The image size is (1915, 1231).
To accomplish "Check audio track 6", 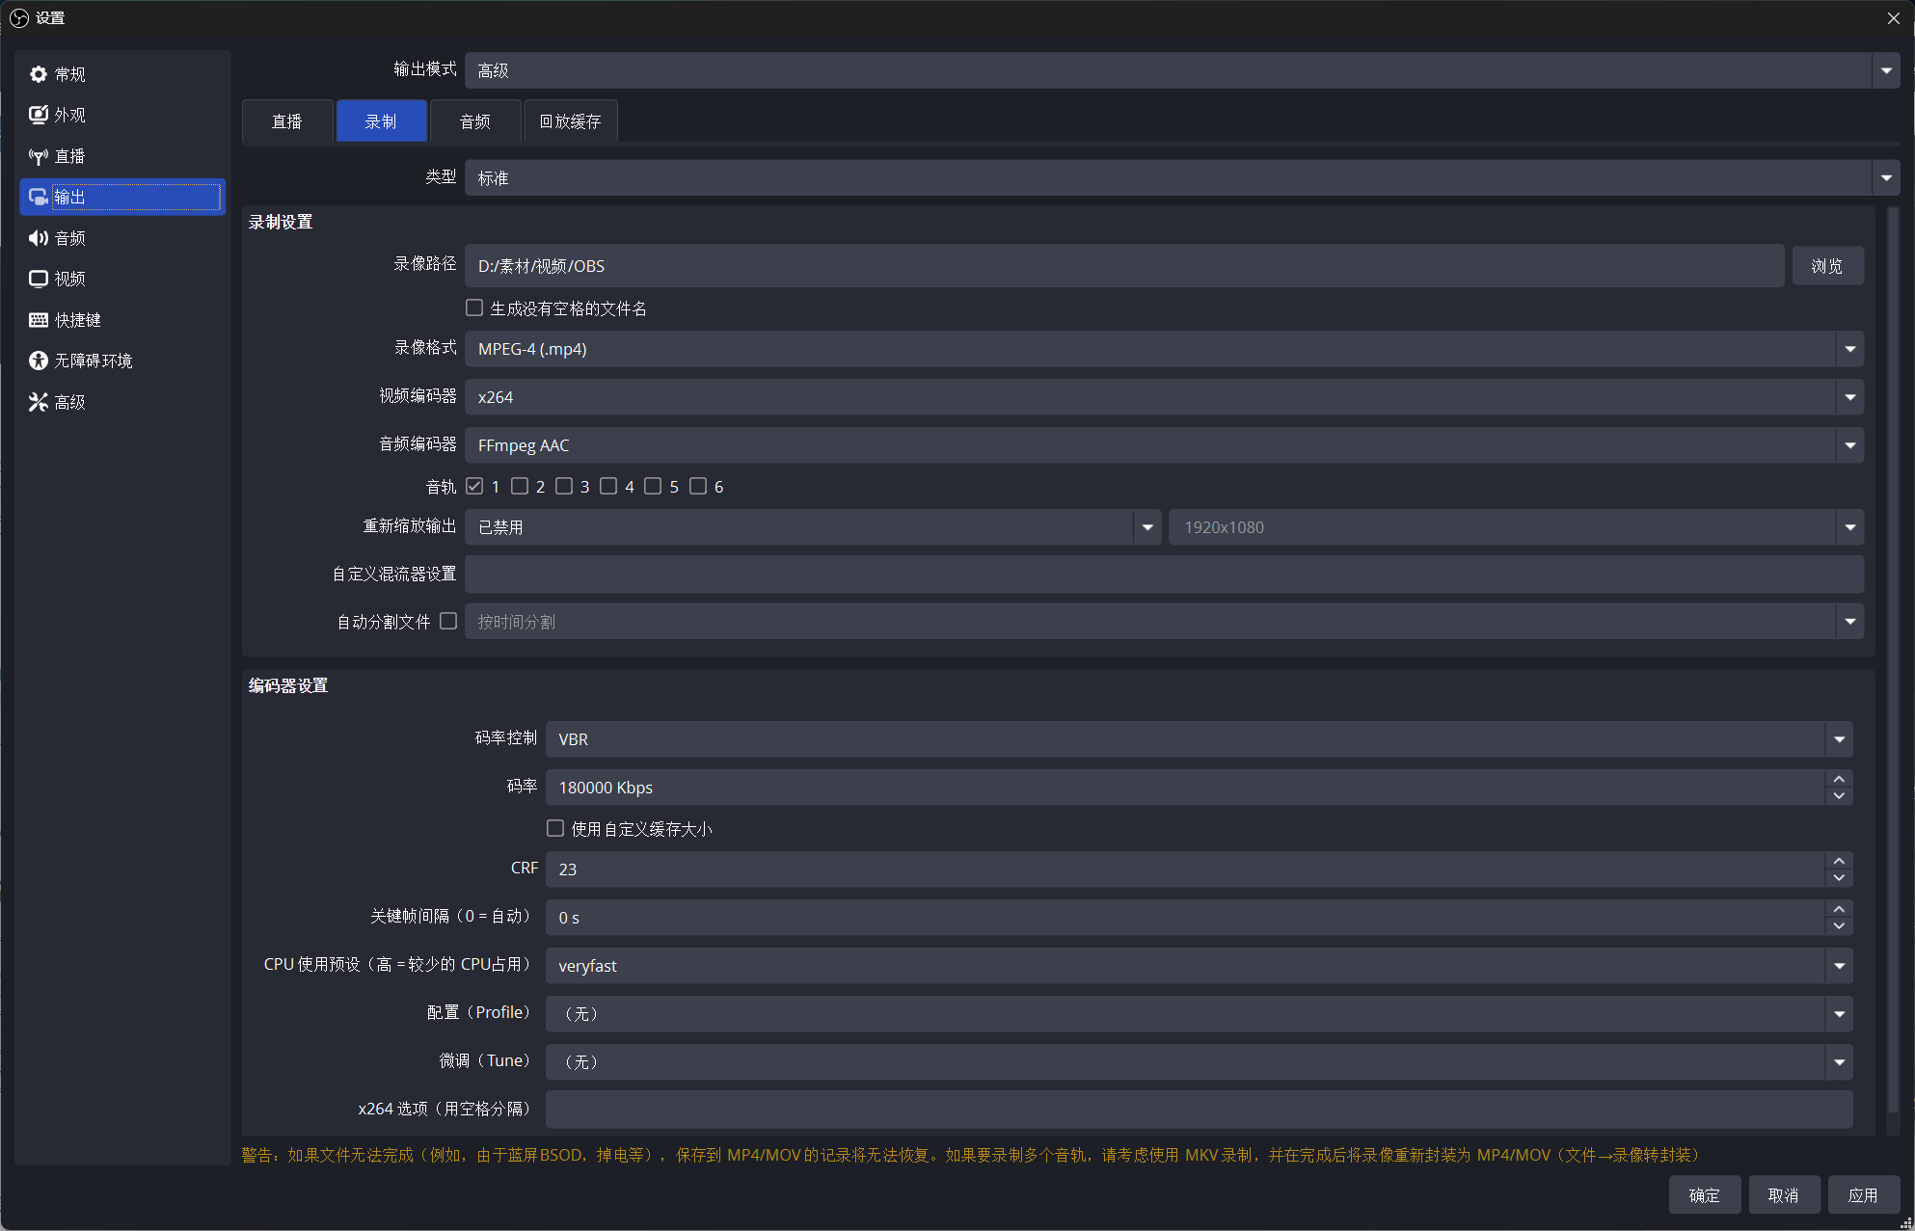I will coord(698,486).
